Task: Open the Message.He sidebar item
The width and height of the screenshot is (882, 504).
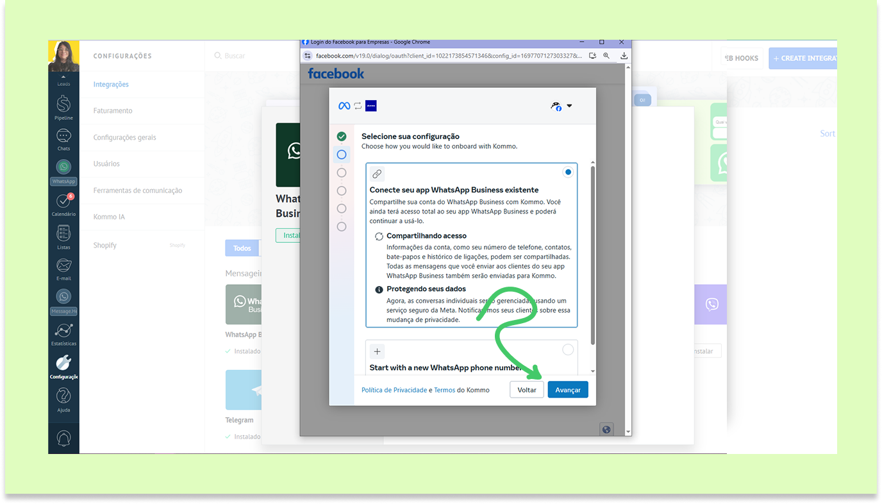Action: (63, 301)
